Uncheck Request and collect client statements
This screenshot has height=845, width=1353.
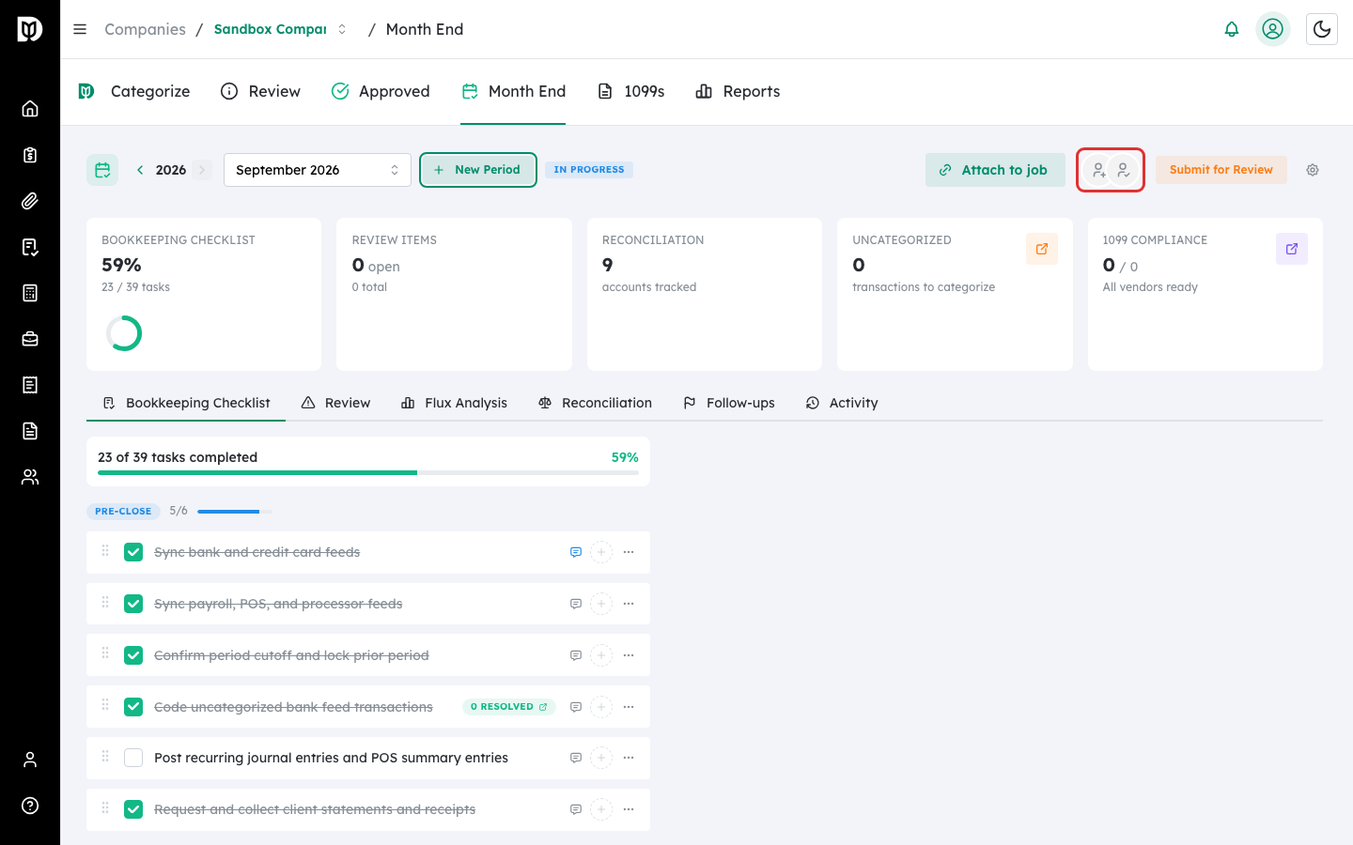click(x=133, y=809)
